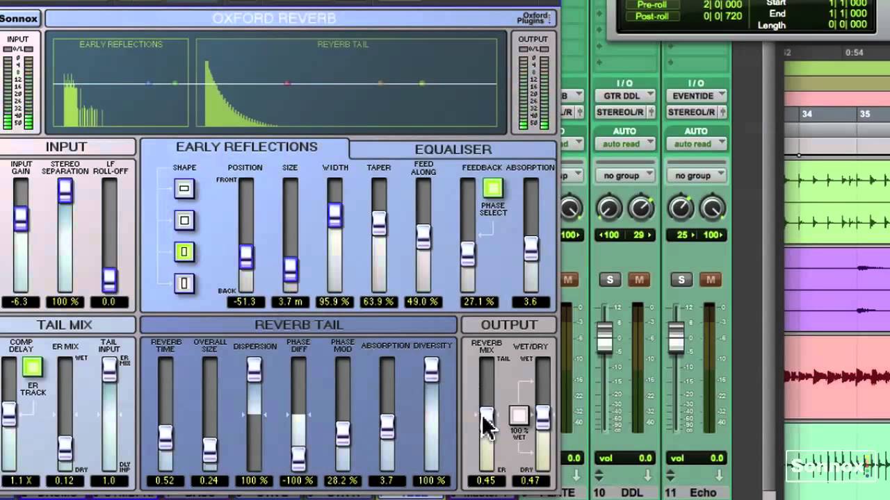The height and width of the screenshot is (500, 890).
Task: Click the Reverb Time slider handle
Action: click(x=165, y=437)
